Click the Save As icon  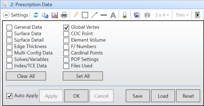point(55,15)
